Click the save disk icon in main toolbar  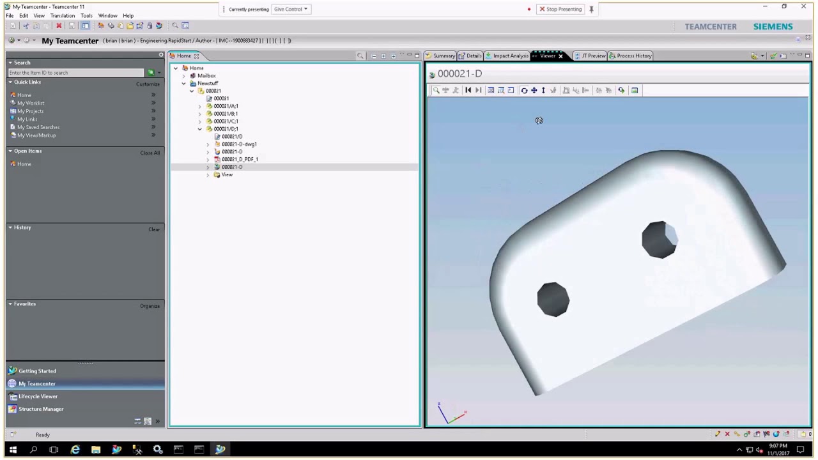72,26
